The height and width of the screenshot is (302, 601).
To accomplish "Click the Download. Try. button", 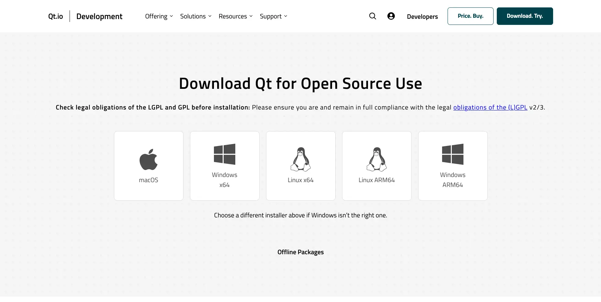I will 525,16.
